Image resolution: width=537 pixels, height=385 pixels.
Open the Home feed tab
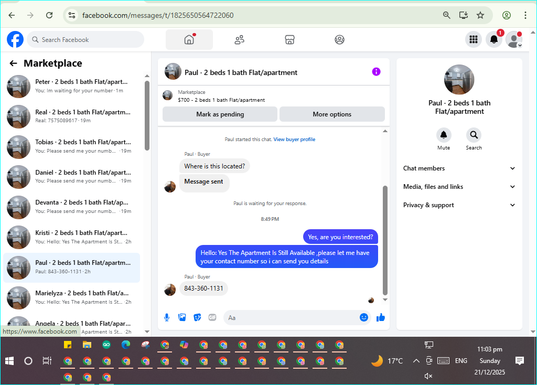189,39
